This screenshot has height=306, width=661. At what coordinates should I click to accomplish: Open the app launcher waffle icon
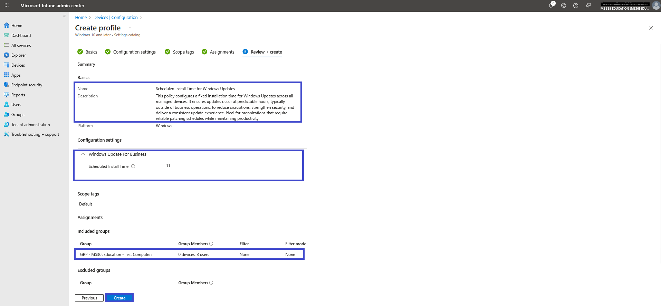click(7, 5)
